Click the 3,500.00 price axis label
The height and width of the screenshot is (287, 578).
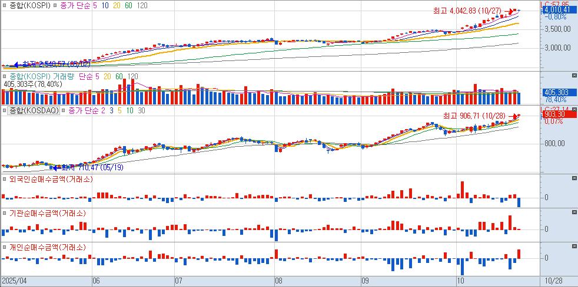(x=558, y=30)
